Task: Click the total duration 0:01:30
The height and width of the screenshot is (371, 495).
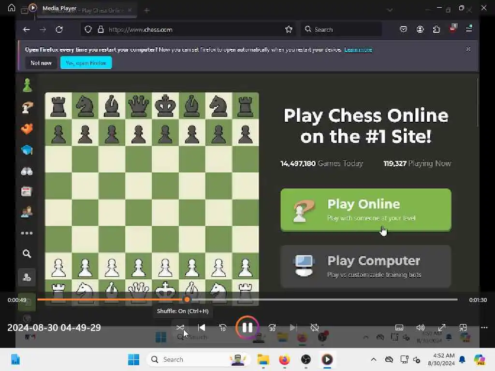Action: tap(478, 300)
